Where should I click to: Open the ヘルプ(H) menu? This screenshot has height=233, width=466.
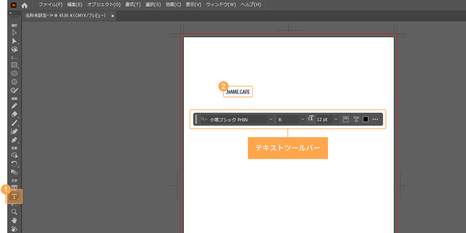pyautogui.click(x=250, y=5)
